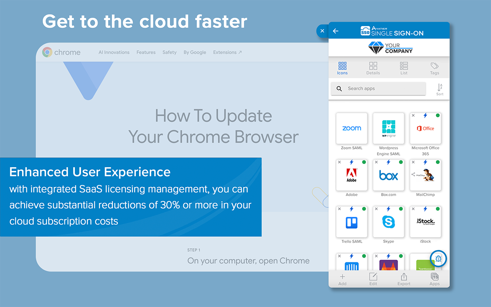Remove the Box.com tile with its X
The image size is (491, 307).
click(x=376, y=162)
